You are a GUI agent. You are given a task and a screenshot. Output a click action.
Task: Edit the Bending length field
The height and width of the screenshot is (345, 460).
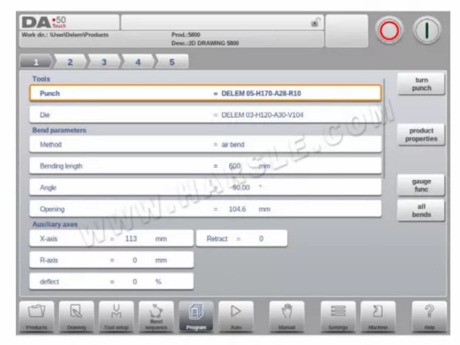(x=205, y=166)
